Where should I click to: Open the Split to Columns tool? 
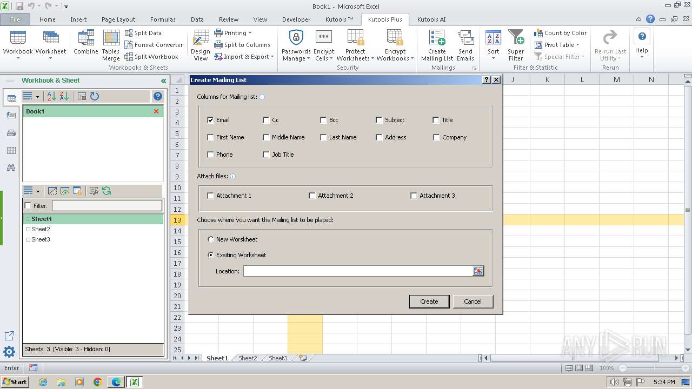(x=242, y=45)
